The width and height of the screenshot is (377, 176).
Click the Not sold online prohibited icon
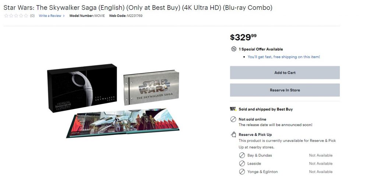(x=233, y=119)
